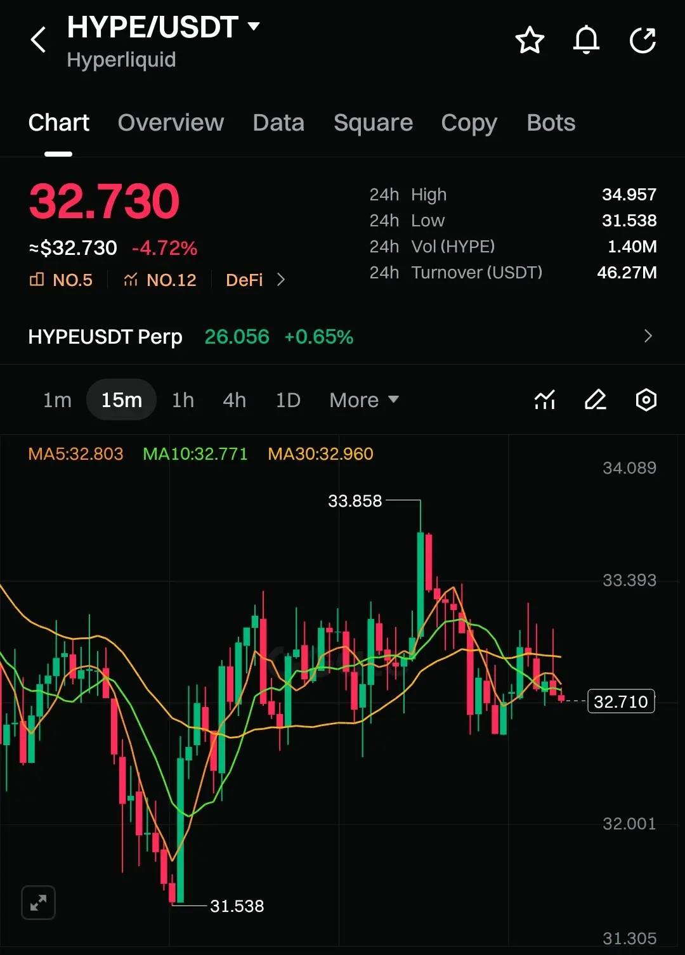Viewport: 685px width, 955px height.
Task: Tap the -4.72% change value
Action: click(164, 248)
